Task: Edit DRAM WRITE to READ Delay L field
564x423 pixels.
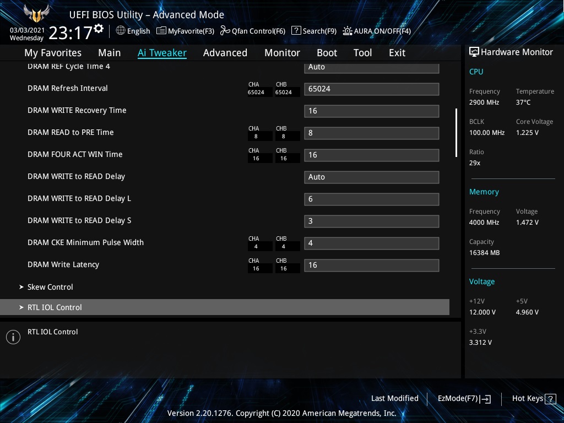Action: (x=372, y=199)
